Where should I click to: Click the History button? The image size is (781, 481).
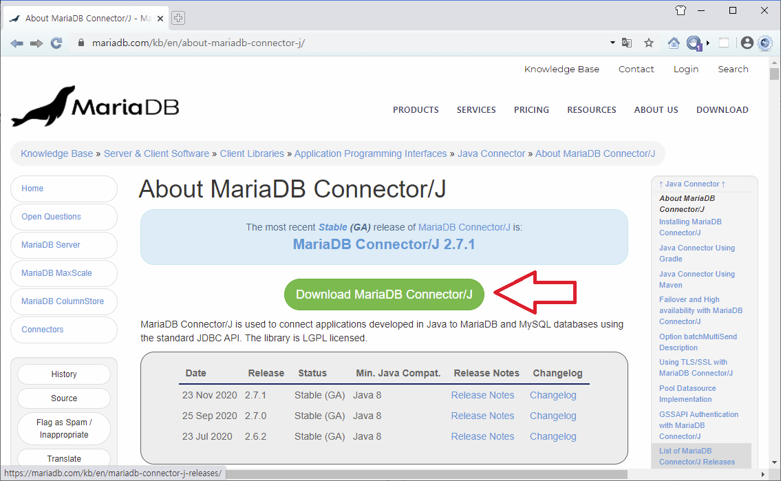pos(64,374)
